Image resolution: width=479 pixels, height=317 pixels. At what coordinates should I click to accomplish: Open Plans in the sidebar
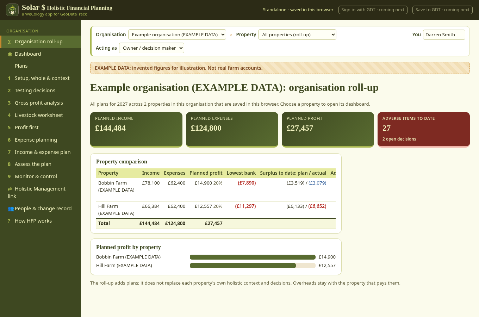41,66
